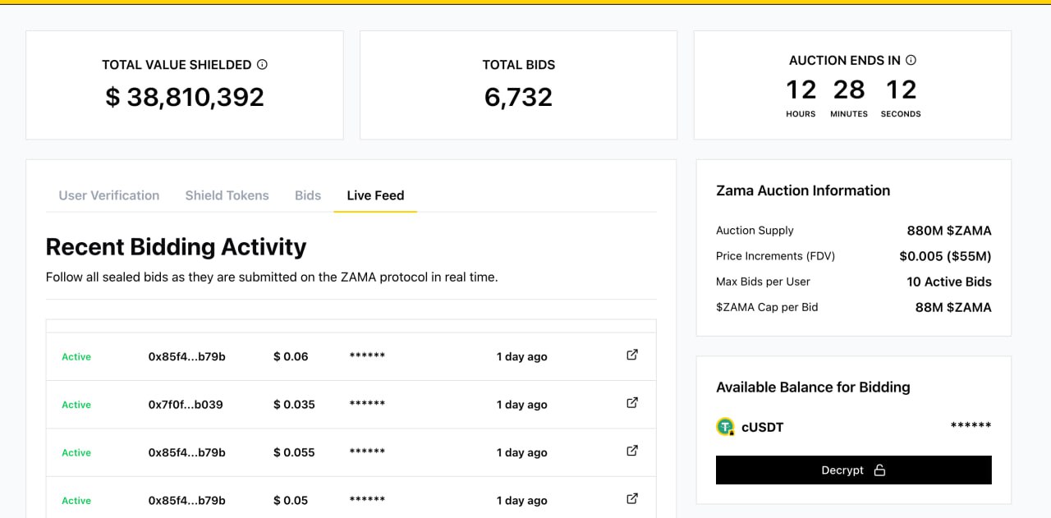Click masked amount in $0.035 bid row
1051x518 pixels.
[x=367, y=405]
